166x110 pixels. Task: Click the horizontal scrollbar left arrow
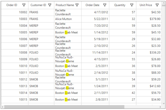[x=3, y=107]
